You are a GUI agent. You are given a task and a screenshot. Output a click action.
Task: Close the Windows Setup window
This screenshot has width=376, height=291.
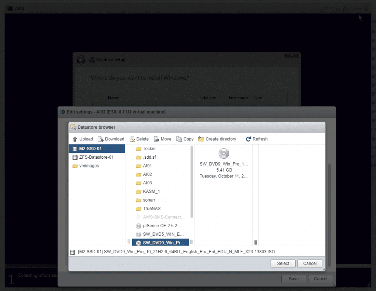(x=292, y=55)
